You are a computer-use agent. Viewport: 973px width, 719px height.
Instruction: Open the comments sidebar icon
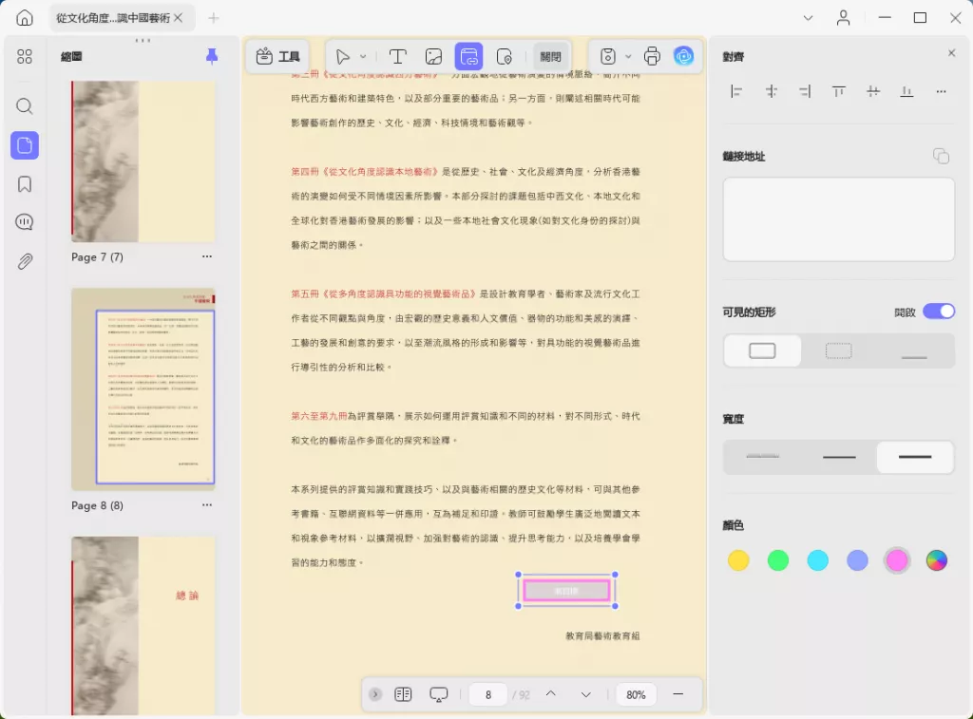pos(24,222)
